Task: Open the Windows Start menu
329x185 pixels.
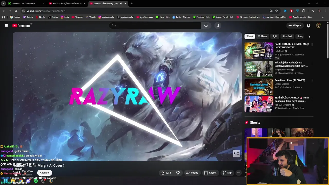Action: [x=5, y=181]
